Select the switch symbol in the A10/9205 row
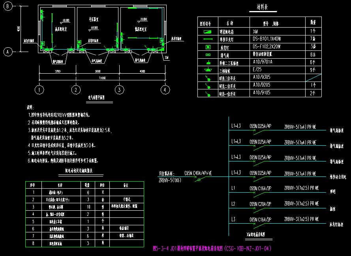351x256 pixels. coord(208,86)
